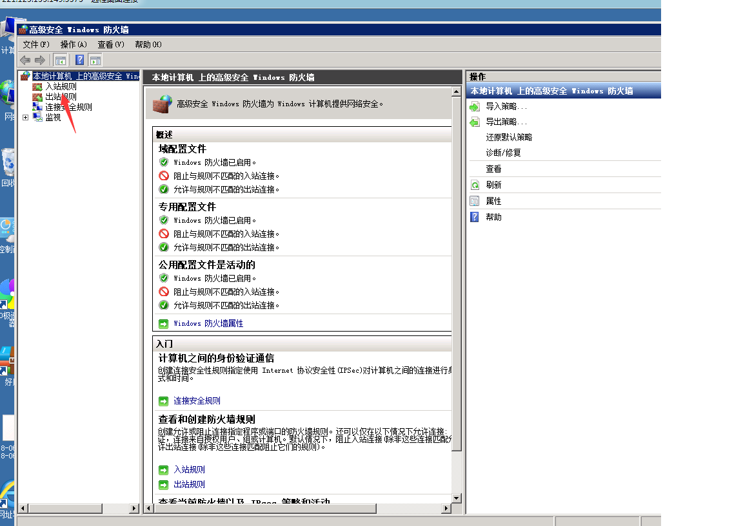Image resolution: width=743 pixels, height=526 pixels.
Task: Click the tree pane scroll left arrow
Action: pos(23,509)
